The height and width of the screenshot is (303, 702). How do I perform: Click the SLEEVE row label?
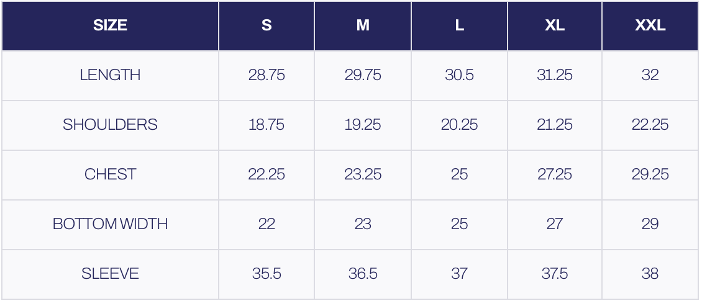click(110, 274)
